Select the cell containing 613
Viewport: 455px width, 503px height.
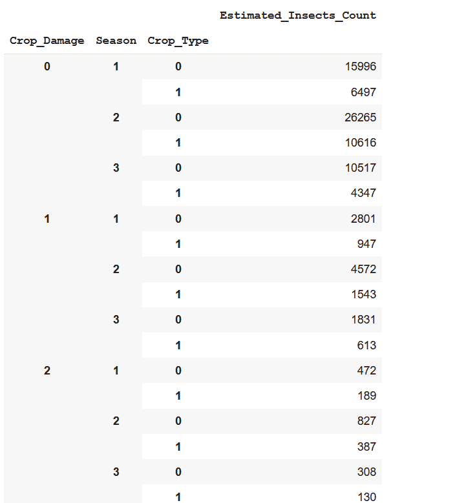tap(366, 345)
